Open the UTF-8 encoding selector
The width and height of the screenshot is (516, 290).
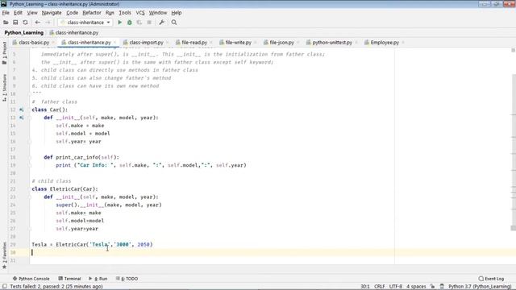coord(396,287)
